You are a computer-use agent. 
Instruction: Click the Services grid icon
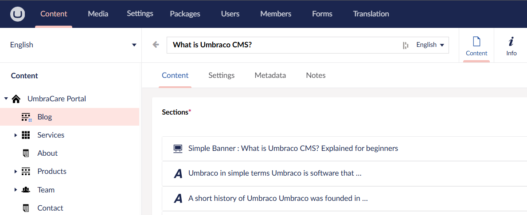[x=26, y=135]
